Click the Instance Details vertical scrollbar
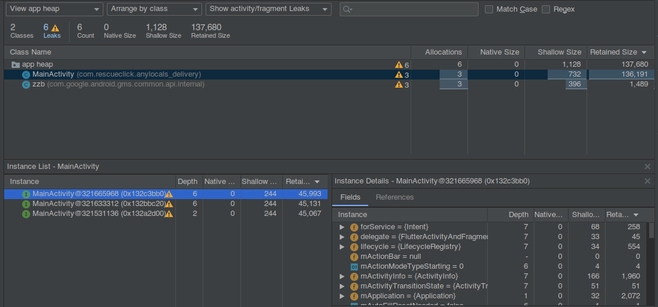 click(x=651, y=230)
